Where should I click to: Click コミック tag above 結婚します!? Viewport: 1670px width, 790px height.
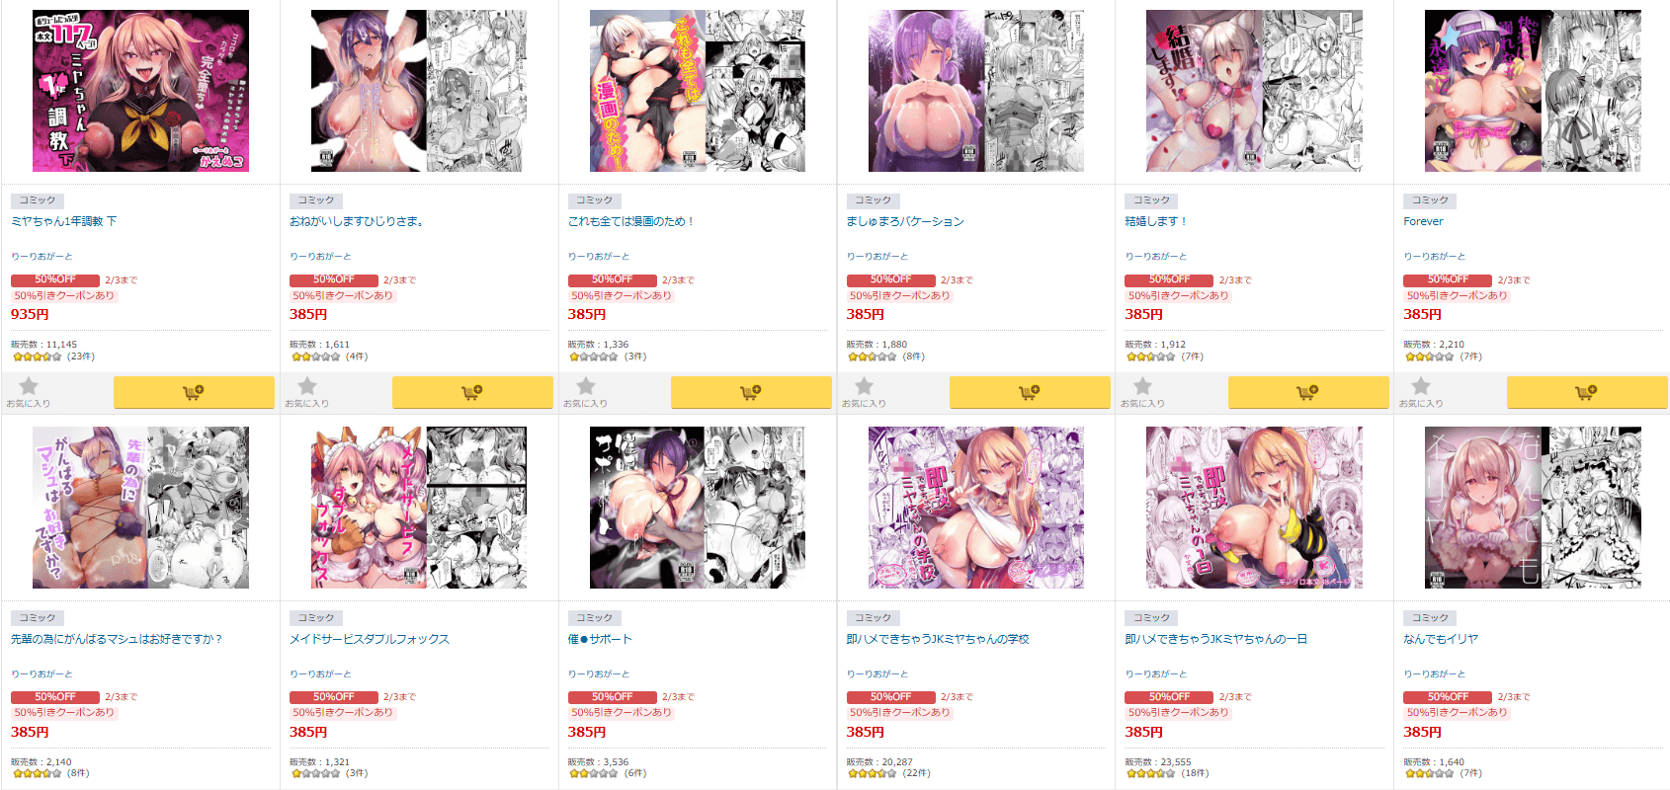(x=1151, y=200)
